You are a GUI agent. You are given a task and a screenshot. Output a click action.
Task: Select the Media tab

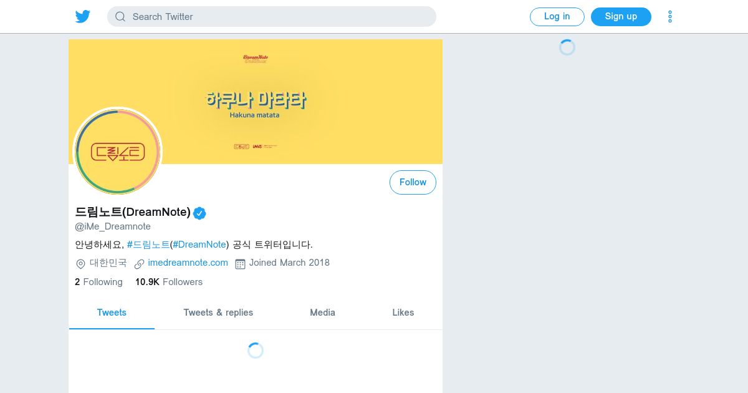coord(322,313)
